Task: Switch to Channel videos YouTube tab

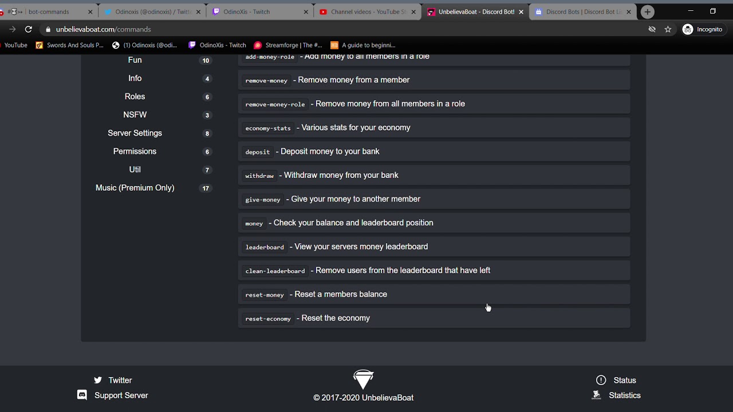Action: tap(368, 11)
